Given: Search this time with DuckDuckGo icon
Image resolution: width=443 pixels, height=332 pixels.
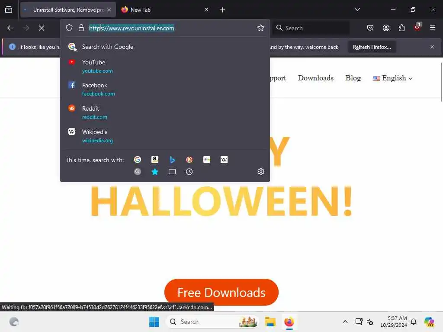Looking at the screenshot, I should (189, 160).
